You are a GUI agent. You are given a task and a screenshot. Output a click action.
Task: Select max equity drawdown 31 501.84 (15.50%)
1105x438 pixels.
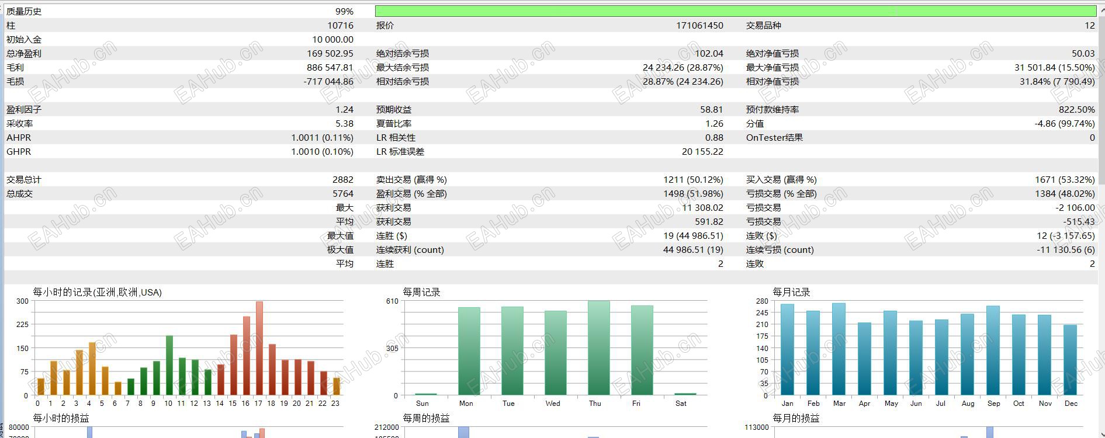click(x=1055, y=68)
